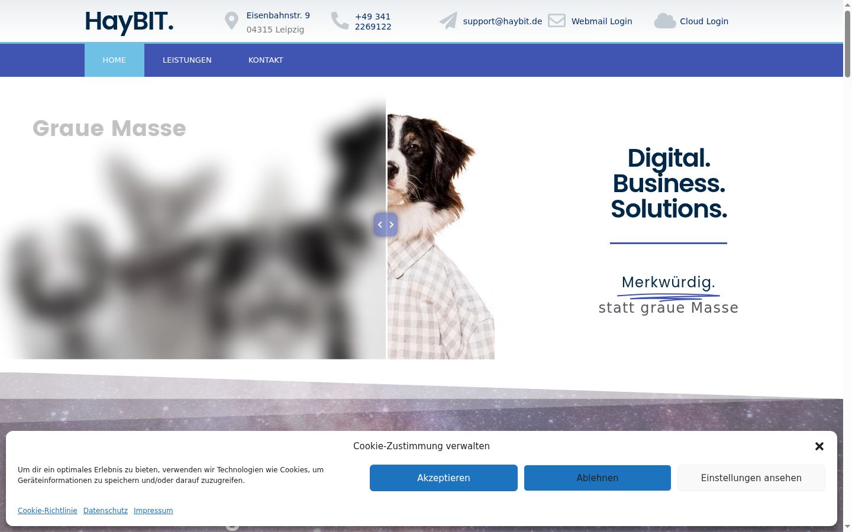Image resolution: width=852 pixels, height=532 pixels.
Task: Close the cookie consent banner
Action: click(819, 446)
